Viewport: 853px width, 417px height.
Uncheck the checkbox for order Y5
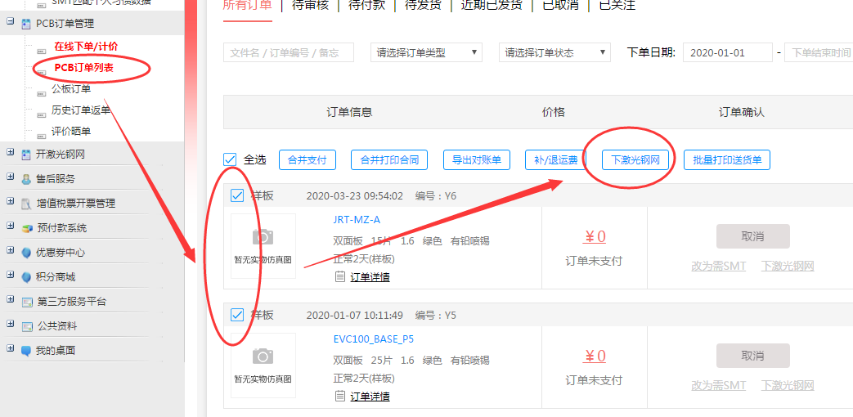pyautogui.click(x=237, y=315)
